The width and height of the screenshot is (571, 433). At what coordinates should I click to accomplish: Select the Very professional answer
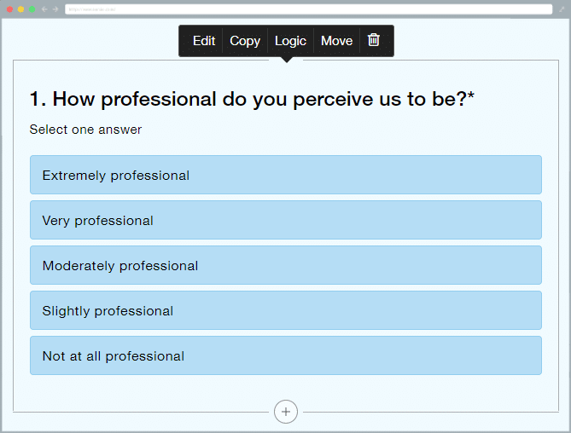coord(286,220)
